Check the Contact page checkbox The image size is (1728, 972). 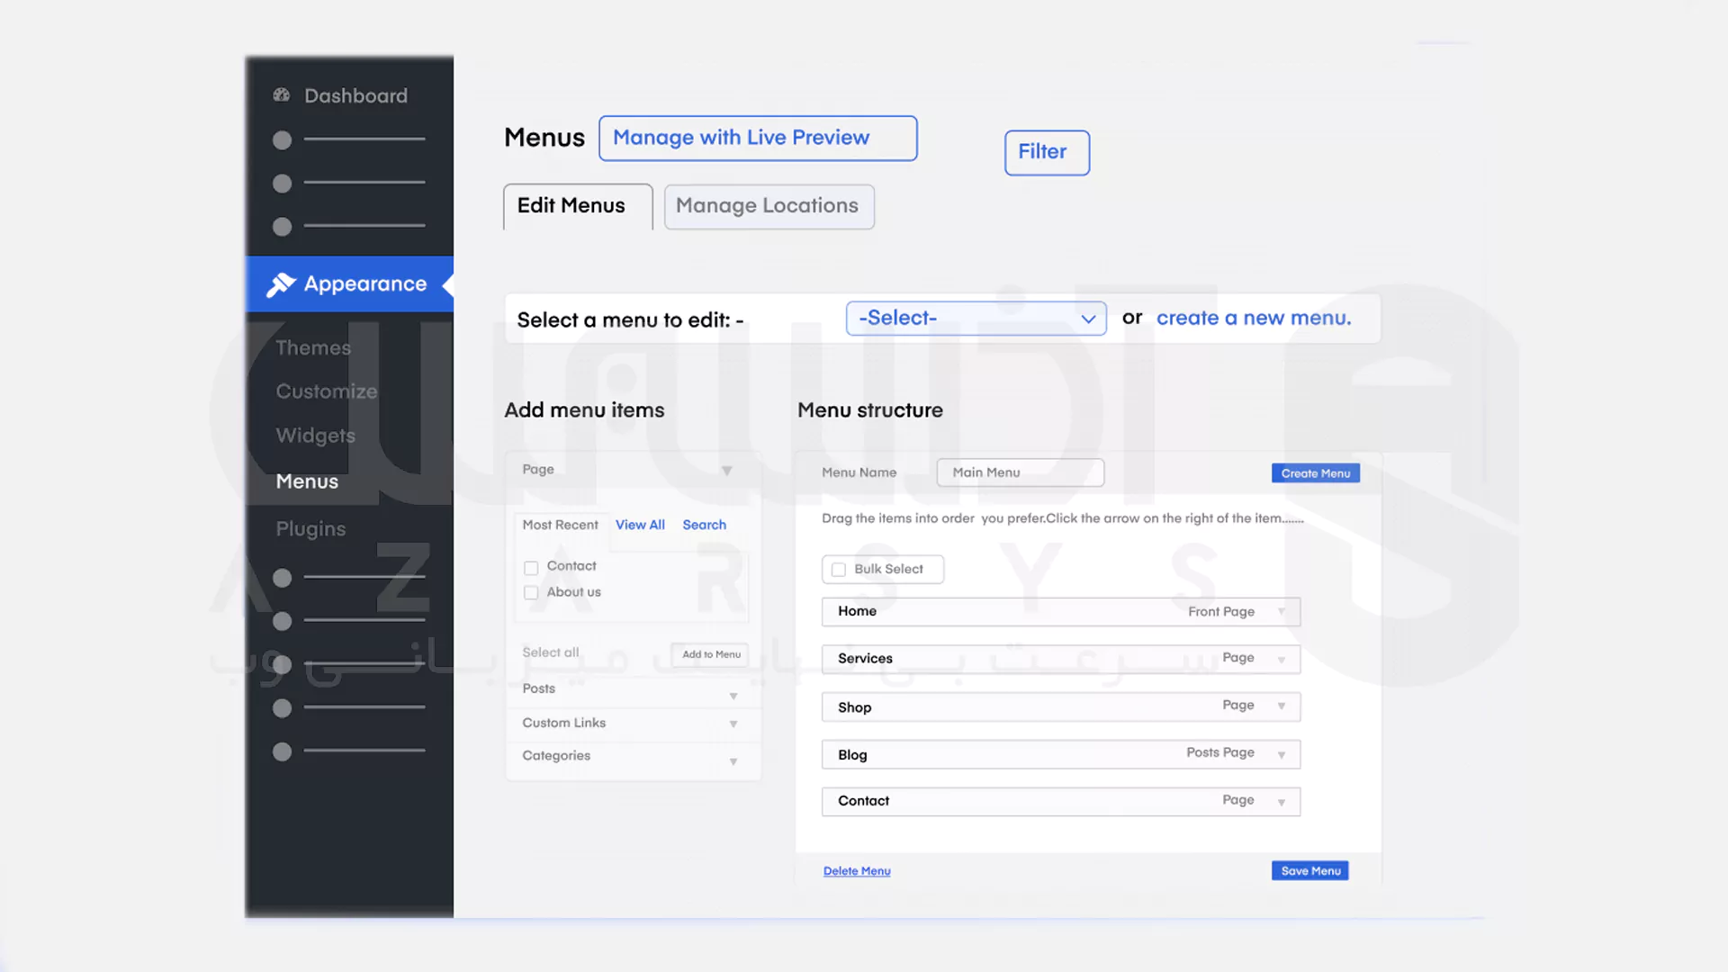pyautogui.click(x=531, y=568)
